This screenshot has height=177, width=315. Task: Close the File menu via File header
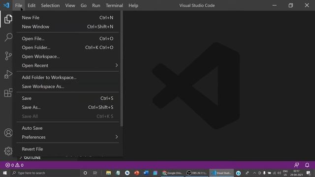click(x=19, y=5)
